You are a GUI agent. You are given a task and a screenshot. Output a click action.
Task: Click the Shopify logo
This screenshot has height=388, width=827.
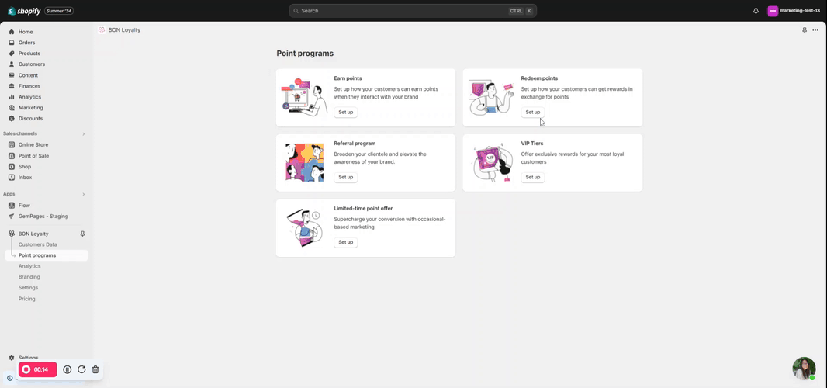[x=24, y=11]
